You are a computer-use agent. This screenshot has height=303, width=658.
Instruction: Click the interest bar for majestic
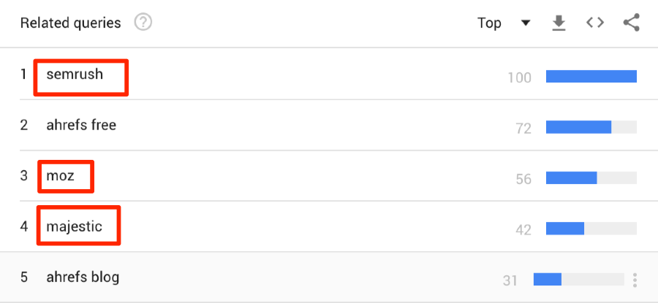[x=591, y=229]
